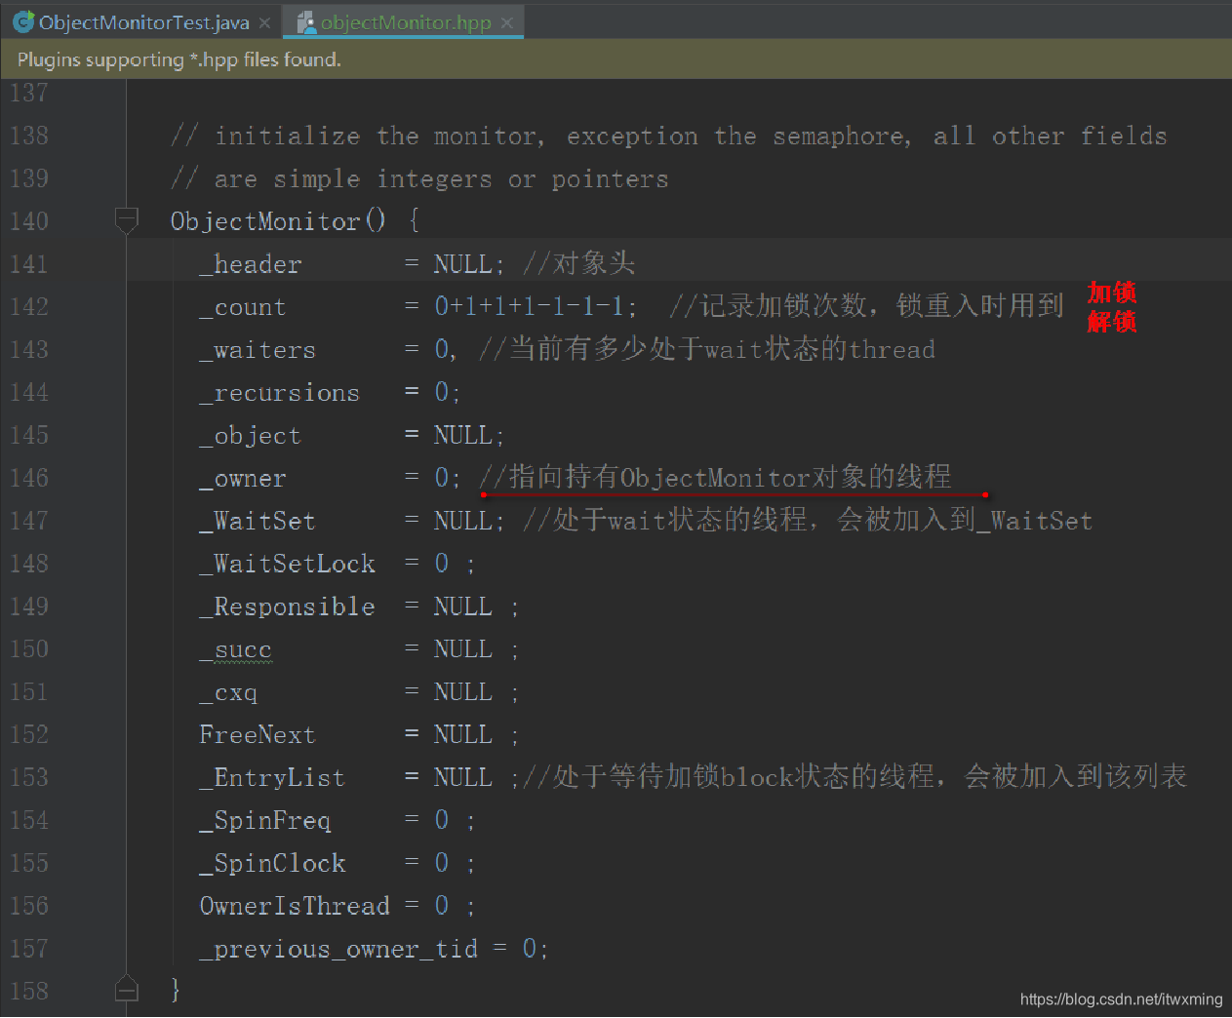Click the _Responsible field name
This screenshot has width=1232, height=1018.
288,607
